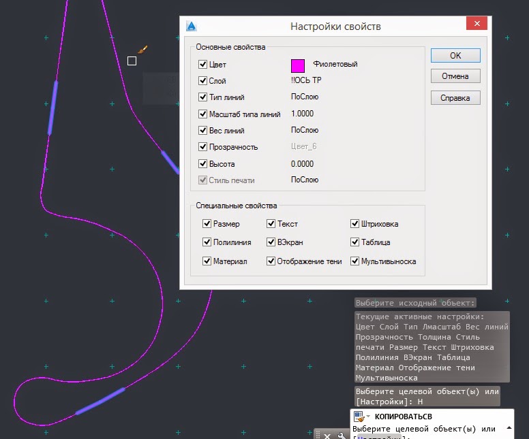Cancel with the Отмена button
Screen dimensions: 529x439
(x=455, y=76)
